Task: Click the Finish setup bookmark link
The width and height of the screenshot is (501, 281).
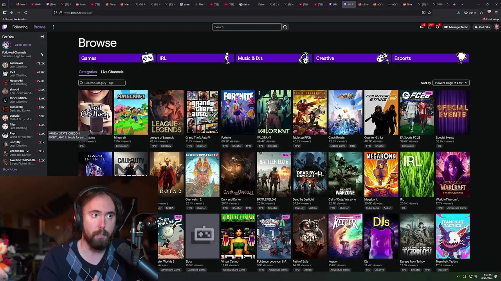Action: click(491, 19)
